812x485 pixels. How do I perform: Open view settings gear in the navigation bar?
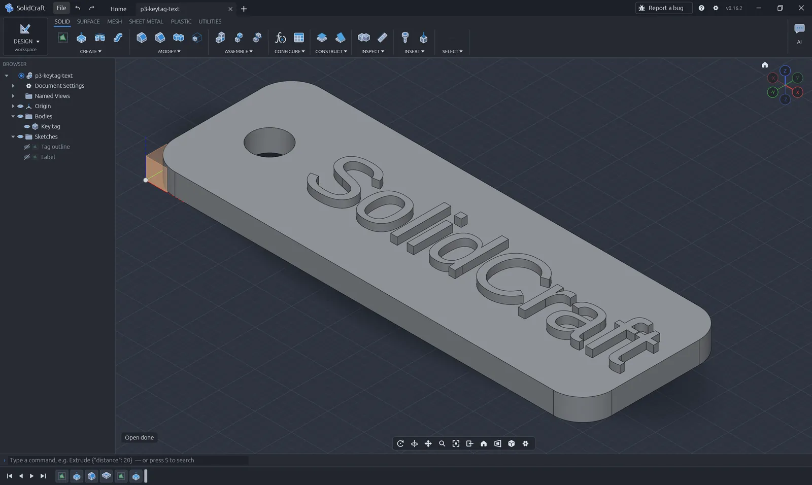[525, 443]
